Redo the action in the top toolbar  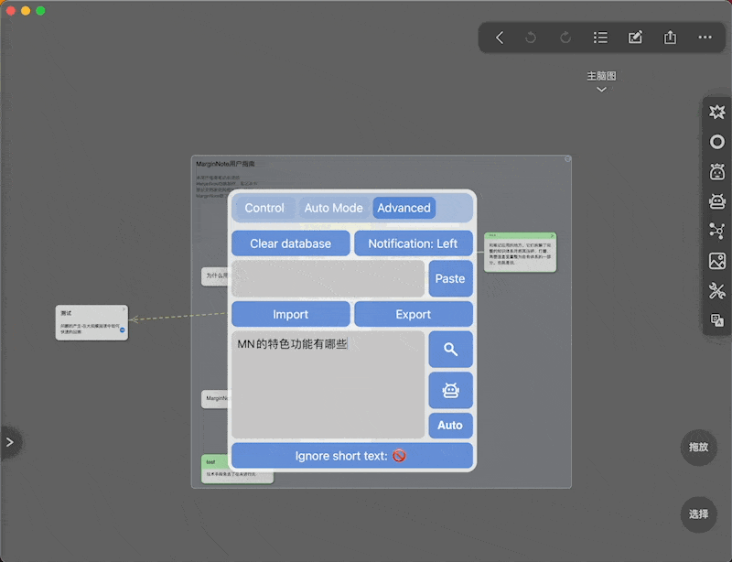point(565,38)
